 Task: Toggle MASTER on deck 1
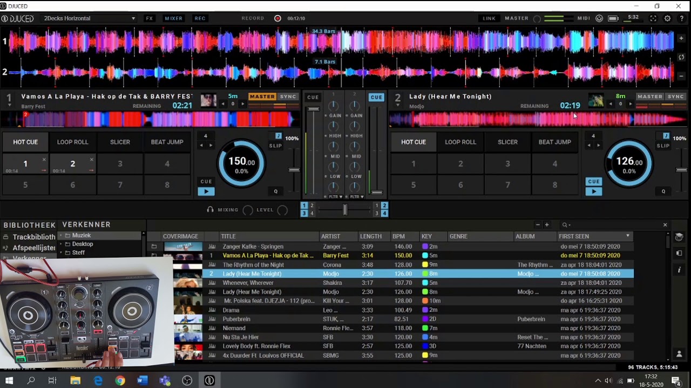pos(262,97)
